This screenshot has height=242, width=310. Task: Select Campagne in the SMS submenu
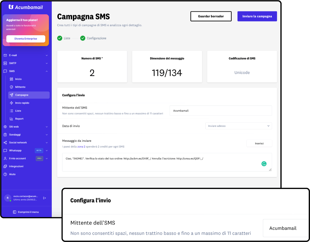pos(29,95)
